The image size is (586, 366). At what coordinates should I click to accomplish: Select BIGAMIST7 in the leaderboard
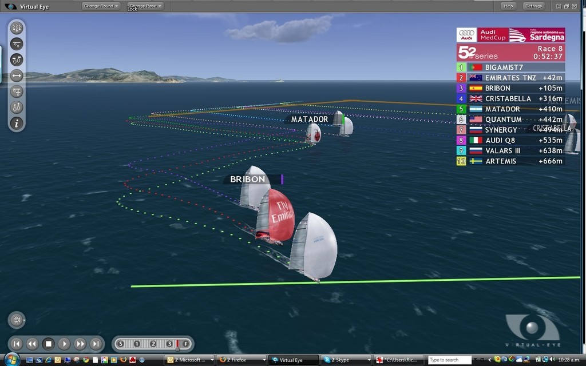(x=510, y=67)
